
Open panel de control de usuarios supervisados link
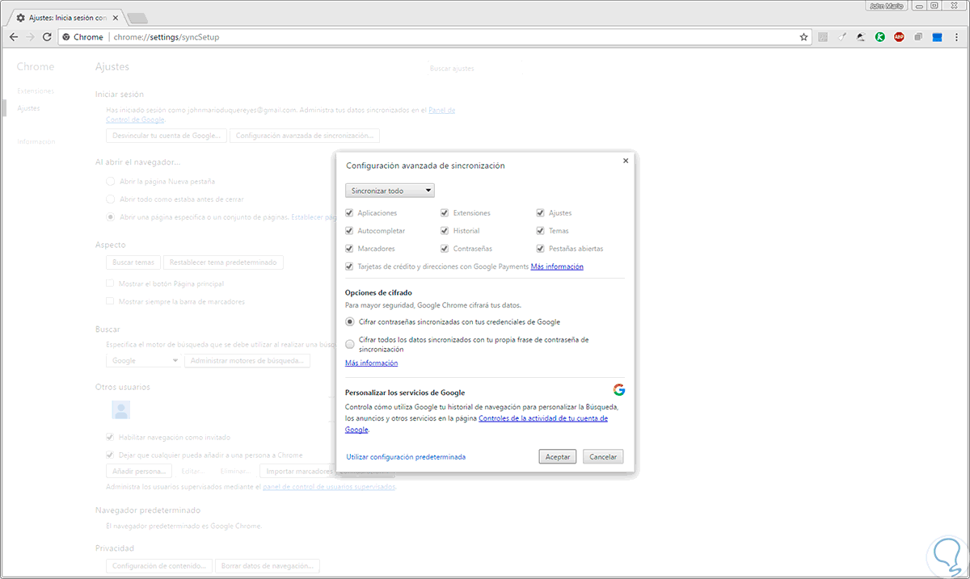(329, 488)
